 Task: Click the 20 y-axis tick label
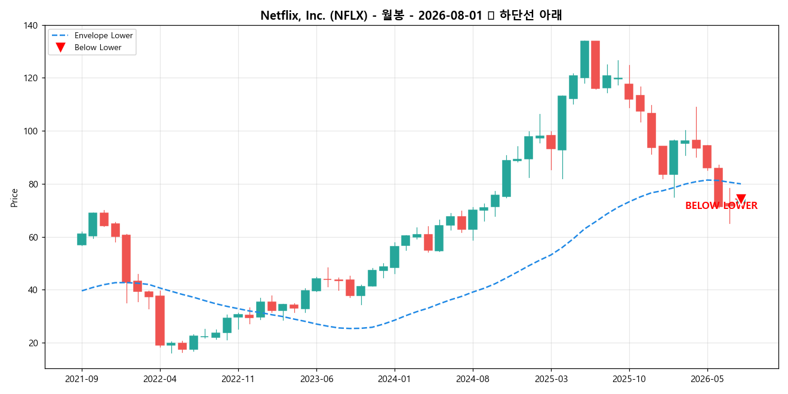(x=33, y=343)
